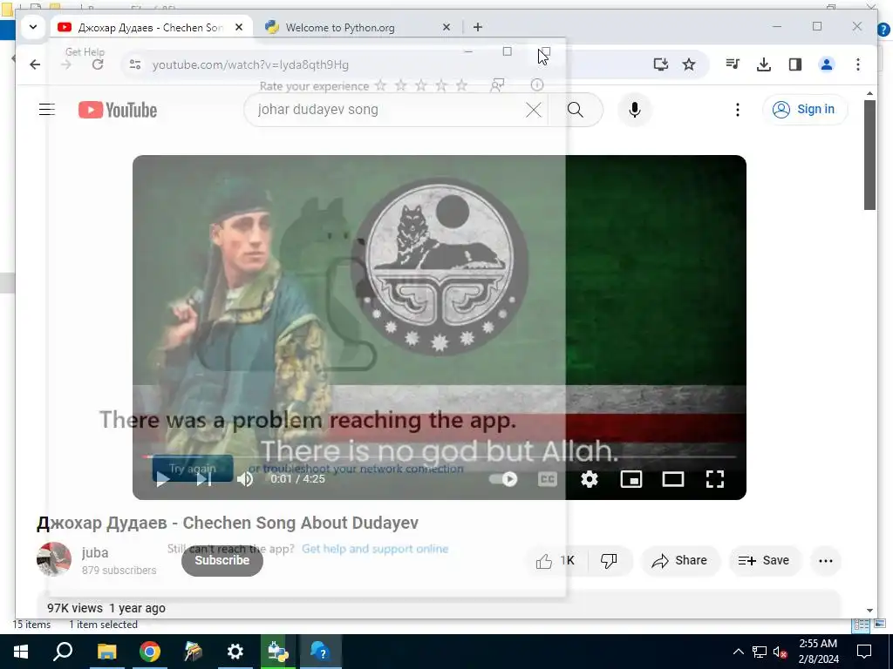
Task: Open Chrome three-dot menu
Action: tap(858, 64)
